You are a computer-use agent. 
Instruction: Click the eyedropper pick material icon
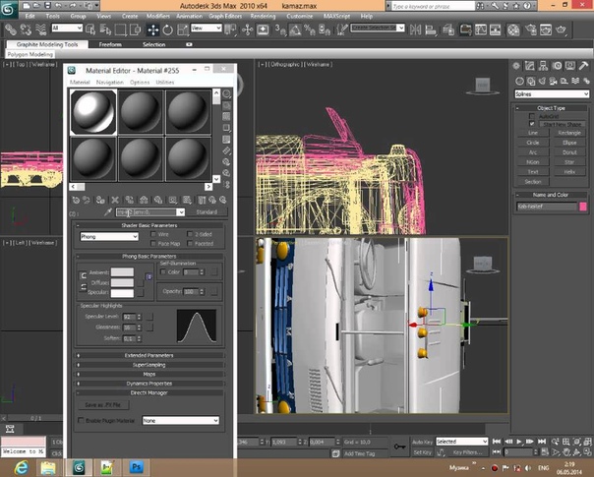click(108, 211)
